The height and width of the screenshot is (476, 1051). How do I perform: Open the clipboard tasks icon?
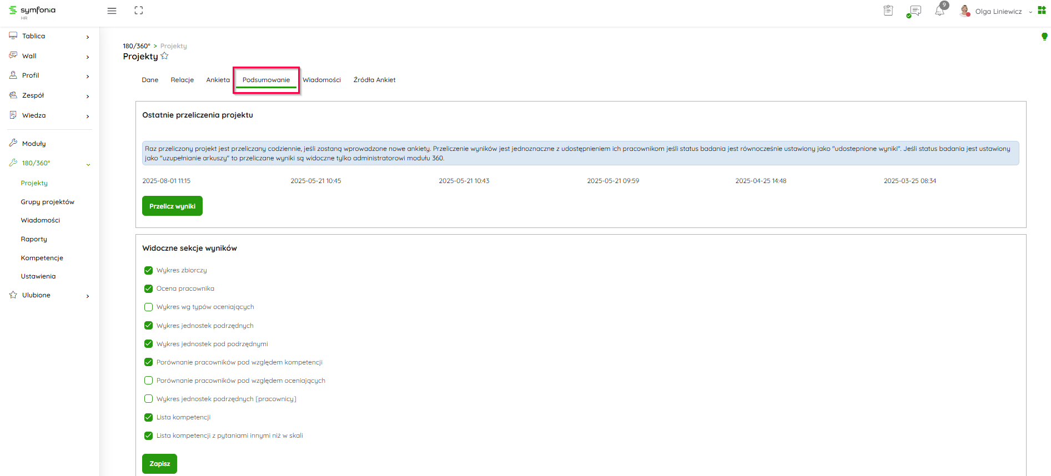(888, 11)
